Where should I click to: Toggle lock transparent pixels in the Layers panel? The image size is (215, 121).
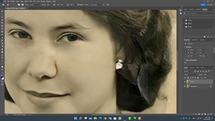[188, 78]
